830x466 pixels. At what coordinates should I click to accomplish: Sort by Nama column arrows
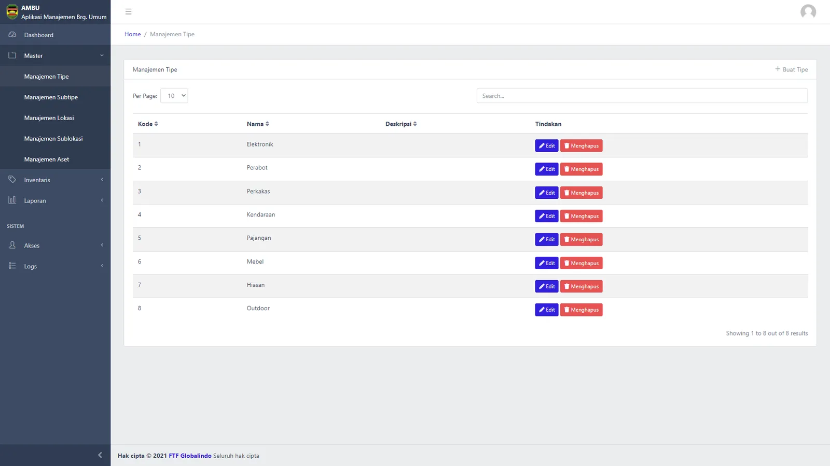pyautogui.click(x=267, y=124)
